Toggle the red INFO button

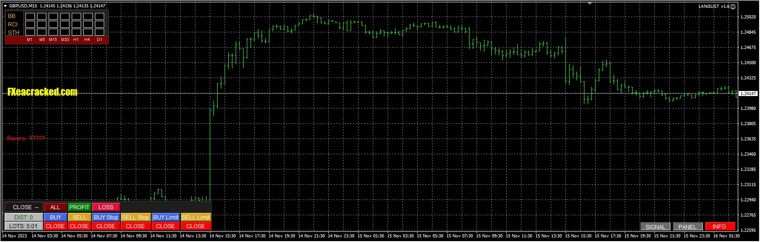pos(719,227)
